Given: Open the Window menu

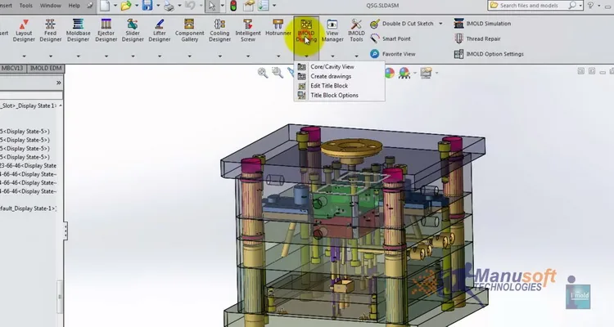Looking at the screenshot, I should pos(51,6).
